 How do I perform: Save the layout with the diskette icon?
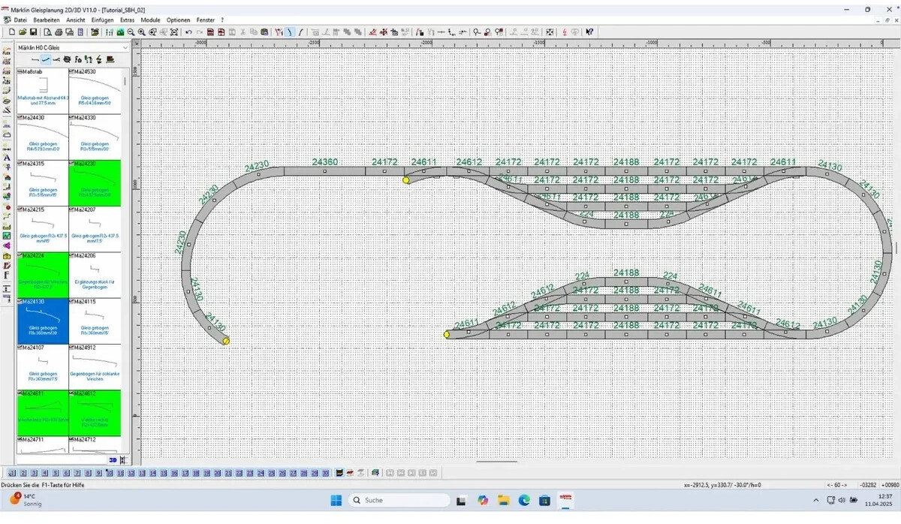point(33,32)
